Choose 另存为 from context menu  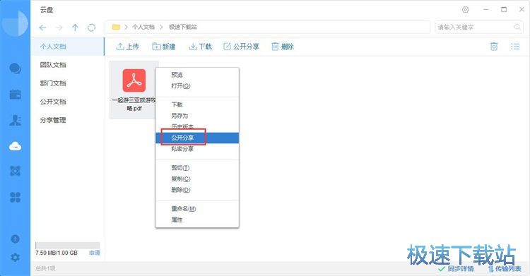197,116
